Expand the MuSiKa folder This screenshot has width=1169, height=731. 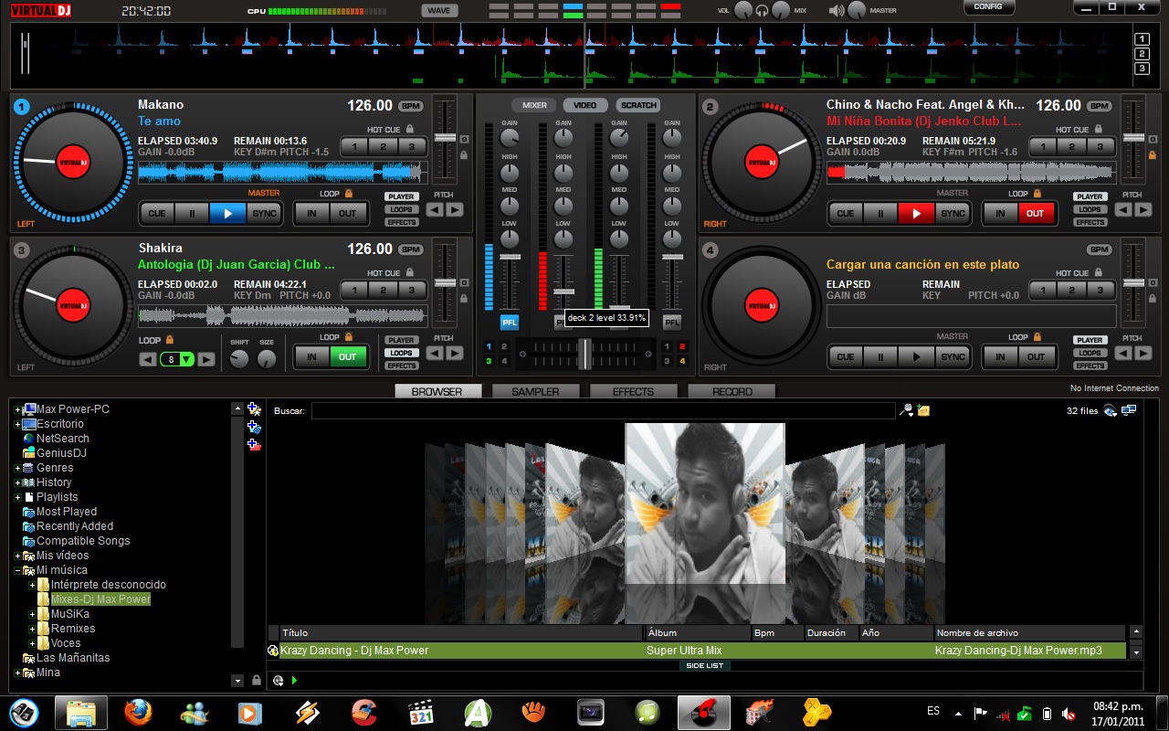click(x=32, y=614)
